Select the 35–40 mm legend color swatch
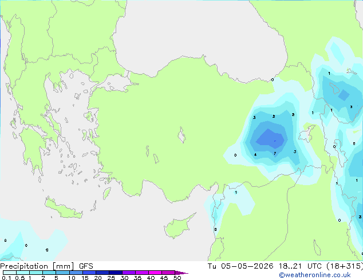This screenshot has height=280, width=363. 141,273
